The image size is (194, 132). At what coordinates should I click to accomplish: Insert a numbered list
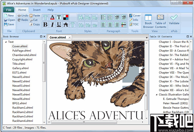coord(110,18)
